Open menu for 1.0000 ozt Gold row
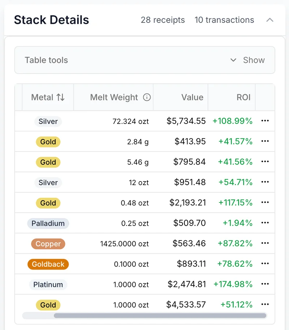This screenshot has width=289, height=330. 265,305
